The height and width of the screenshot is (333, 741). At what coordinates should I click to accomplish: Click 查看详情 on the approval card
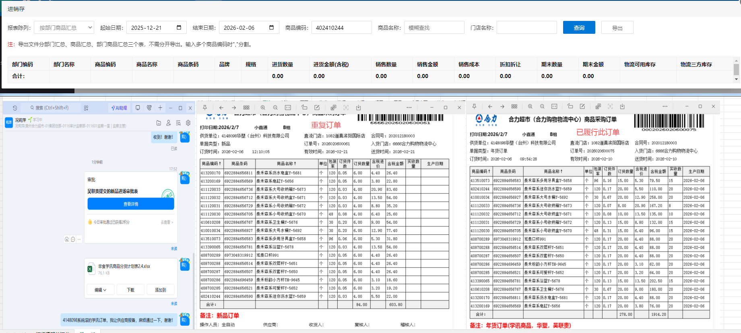(131, 204)
